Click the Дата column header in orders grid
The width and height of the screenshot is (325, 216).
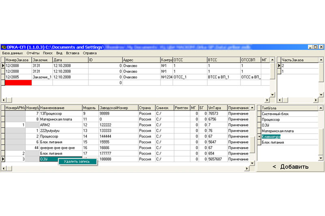[x=70, y=60]
